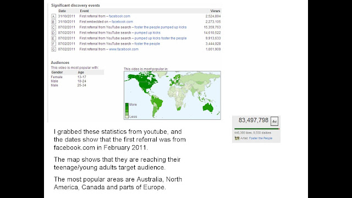
Task: Click the world popularity map
Action: [172, 95]
